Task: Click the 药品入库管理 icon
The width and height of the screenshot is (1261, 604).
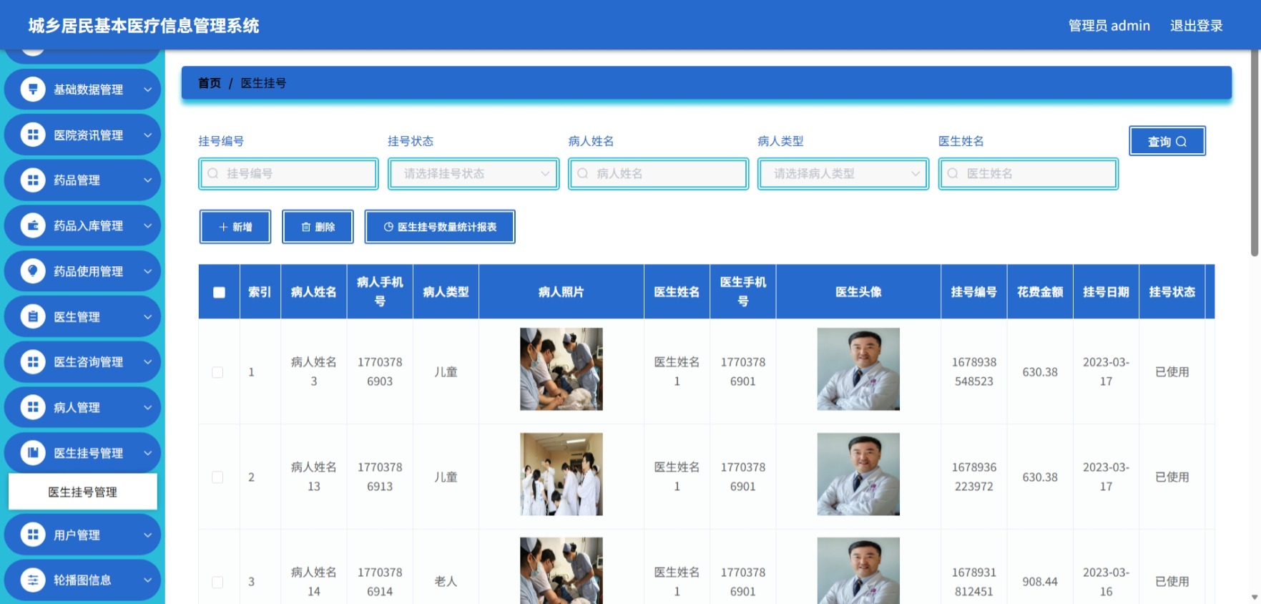Action: (x=33, y=225)
